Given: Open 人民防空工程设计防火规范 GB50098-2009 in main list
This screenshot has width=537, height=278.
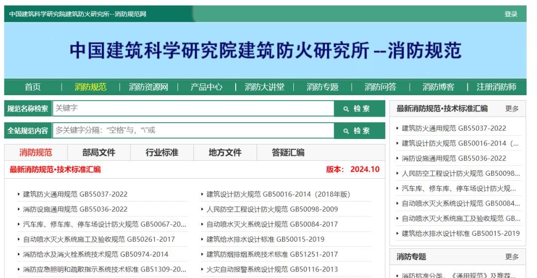Looking at the screenshot, I should 272,209.
